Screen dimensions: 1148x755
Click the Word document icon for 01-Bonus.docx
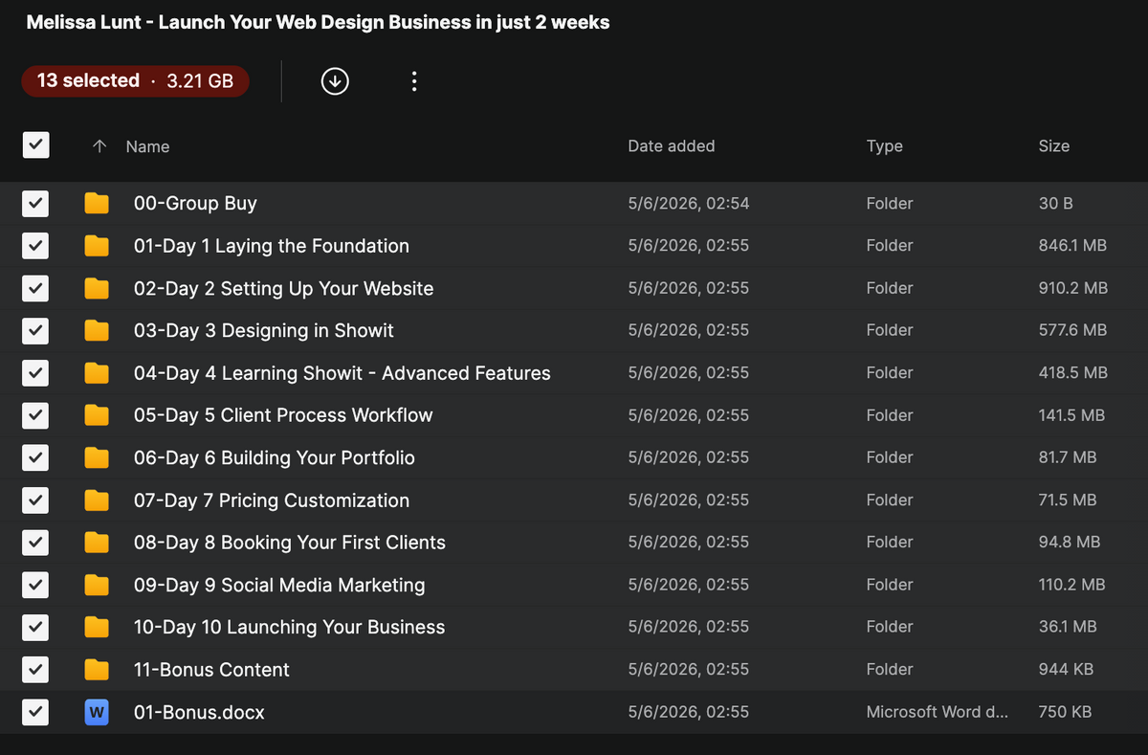[x=97, y=712]
